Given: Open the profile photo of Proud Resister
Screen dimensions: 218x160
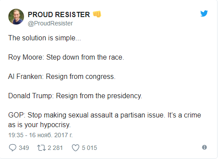Looking at the screenshot, I should click(16, 17).
